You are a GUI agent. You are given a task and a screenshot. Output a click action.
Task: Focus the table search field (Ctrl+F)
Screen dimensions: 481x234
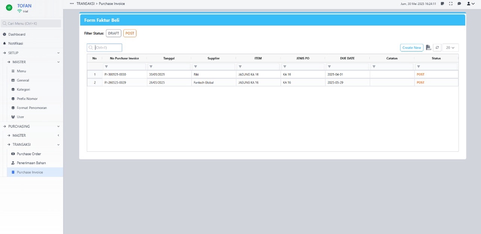point(105,48)
